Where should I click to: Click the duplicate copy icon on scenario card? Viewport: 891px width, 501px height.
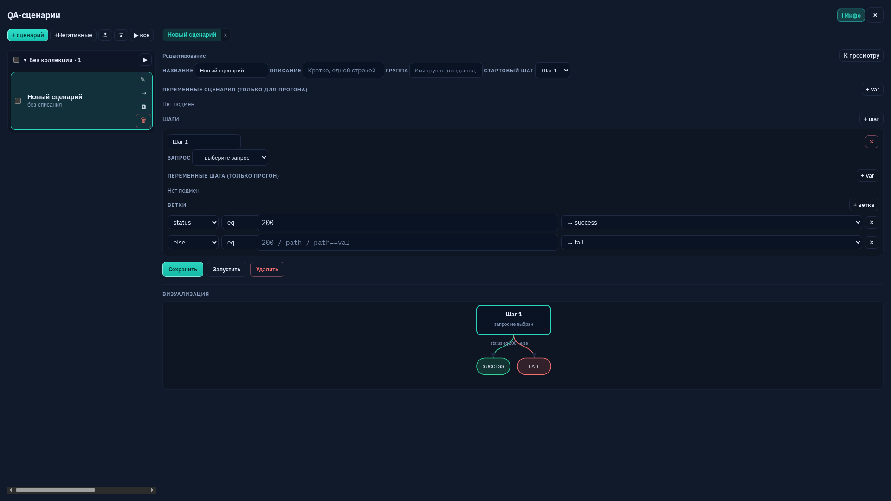pyautogui.click(x=143, y=107)
